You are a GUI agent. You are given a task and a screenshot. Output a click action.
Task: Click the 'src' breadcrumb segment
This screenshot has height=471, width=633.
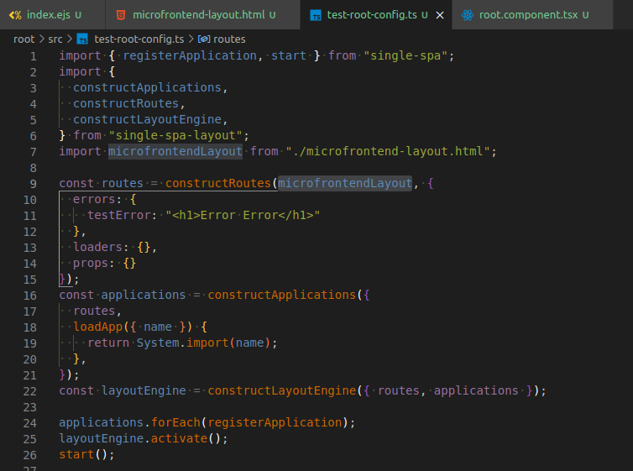55,39
